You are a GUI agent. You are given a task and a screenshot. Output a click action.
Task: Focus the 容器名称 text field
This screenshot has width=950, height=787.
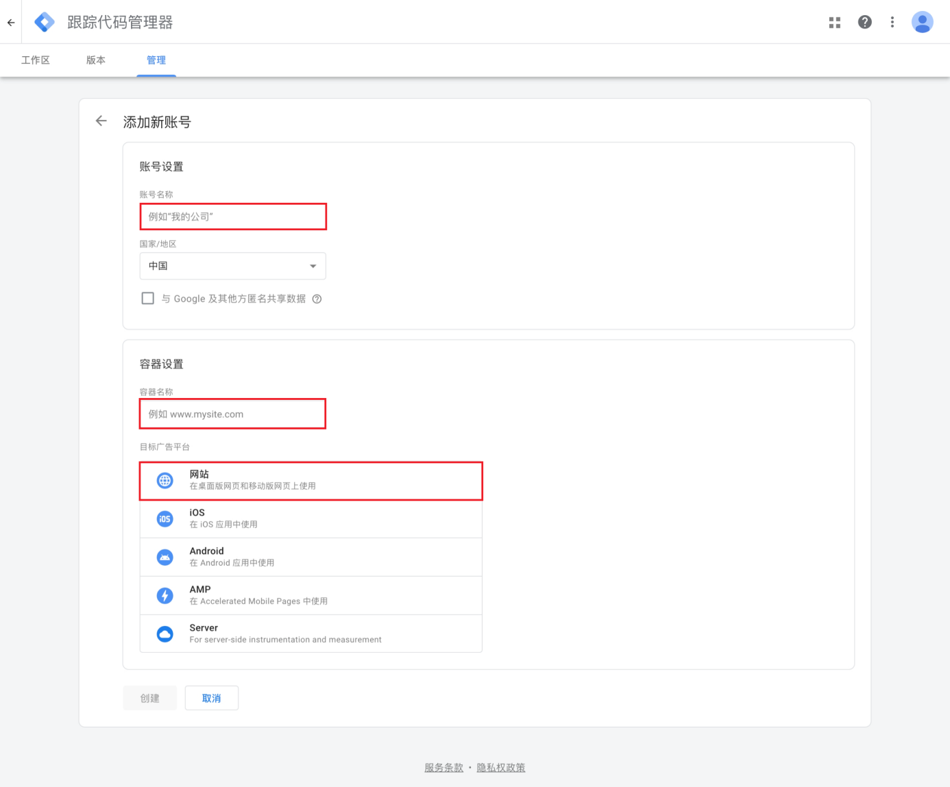tap(232, 414)
